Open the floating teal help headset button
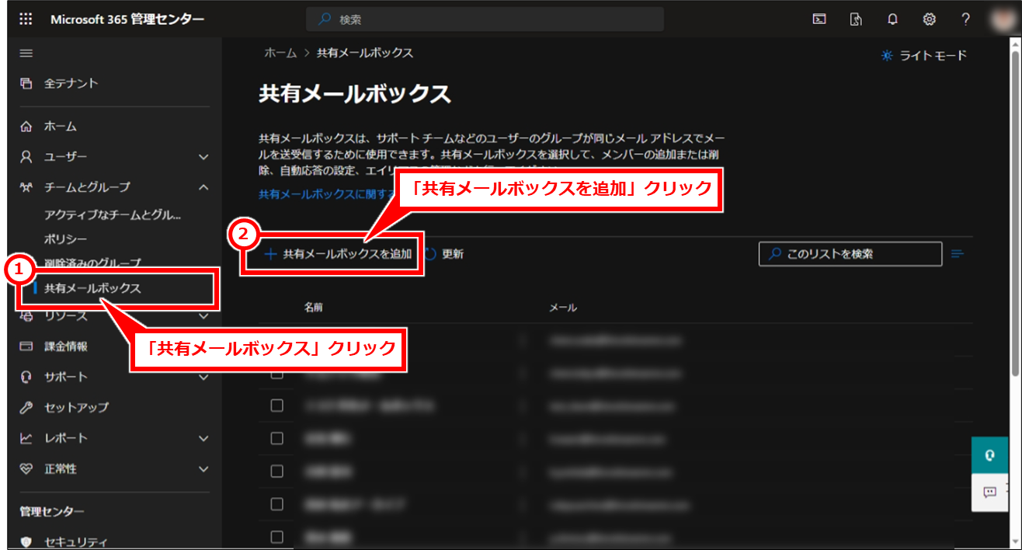This screenshot has width=1022, height=550. click(990, 455)
